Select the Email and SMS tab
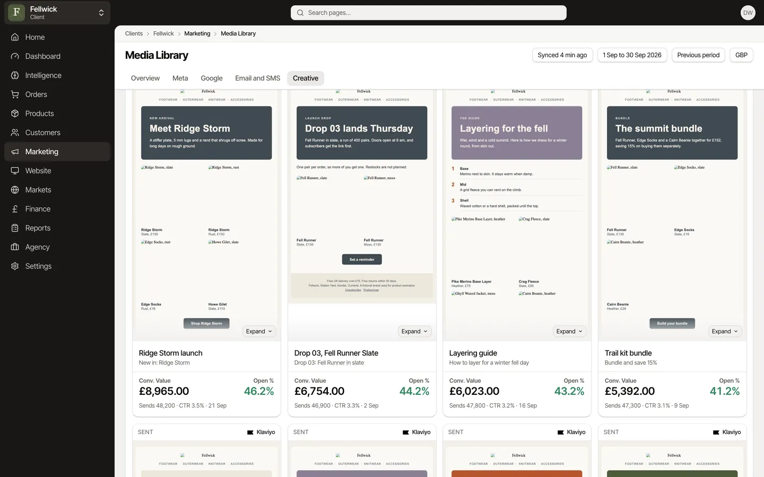The image size is (764, 477). [258, 78]
